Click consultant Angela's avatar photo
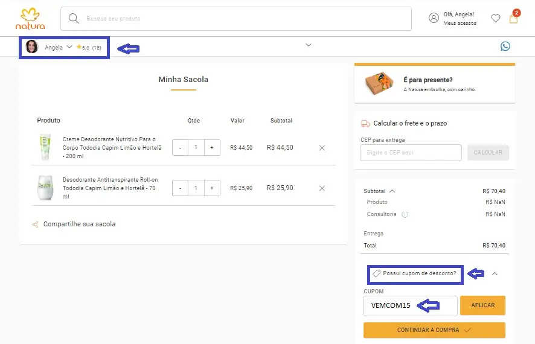The height and width of the screenshot is (344, 535). (x=32, y=46)
